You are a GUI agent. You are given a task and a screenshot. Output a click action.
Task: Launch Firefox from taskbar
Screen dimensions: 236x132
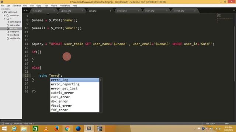point(57,129)
